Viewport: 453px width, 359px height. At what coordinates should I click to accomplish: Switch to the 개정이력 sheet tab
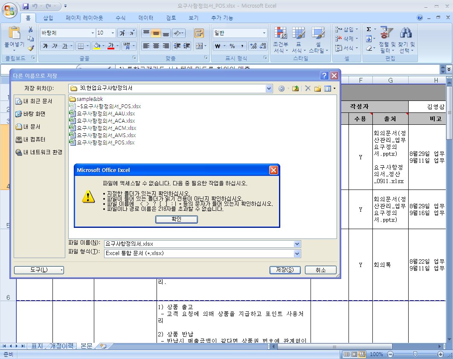[x=62, y=346]
